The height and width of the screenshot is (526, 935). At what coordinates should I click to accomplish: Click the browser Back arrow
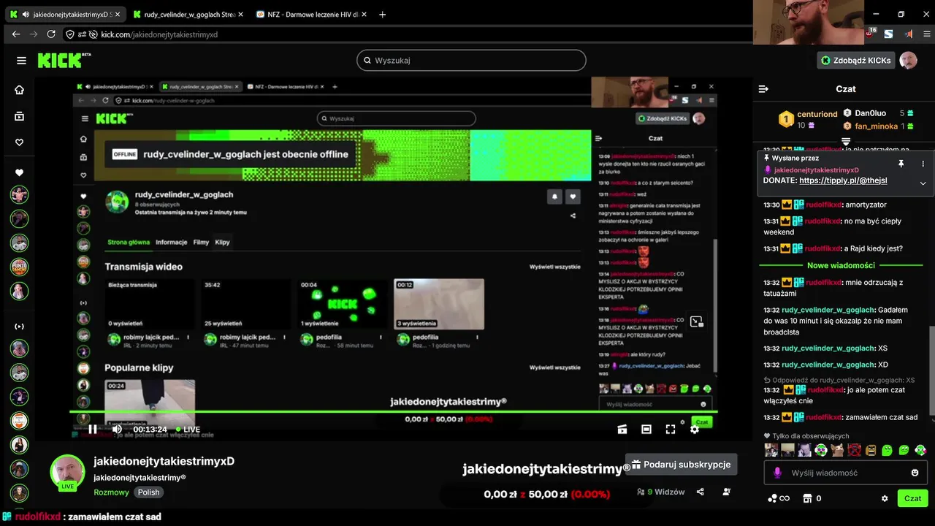tap(16, 34)
